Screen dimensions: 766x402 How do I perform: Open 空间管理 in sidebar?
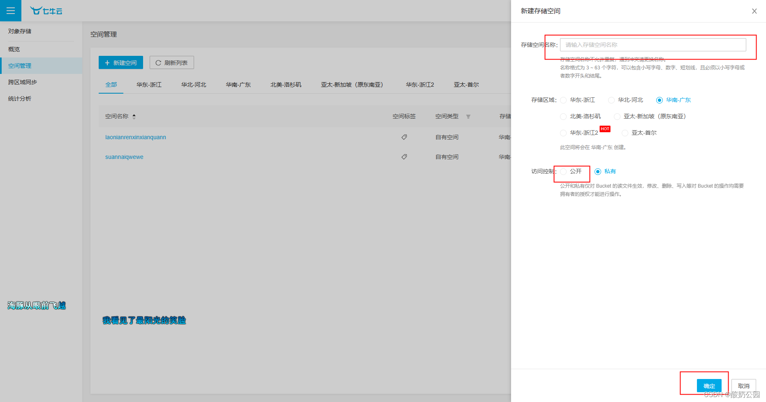[41, 66]
